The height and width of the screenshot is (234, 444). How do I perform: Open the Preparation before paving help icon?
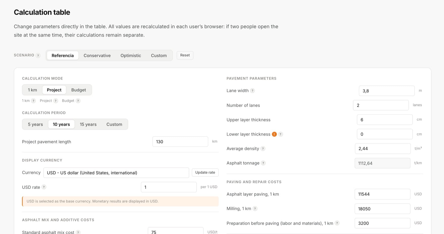tap(337, 223)
